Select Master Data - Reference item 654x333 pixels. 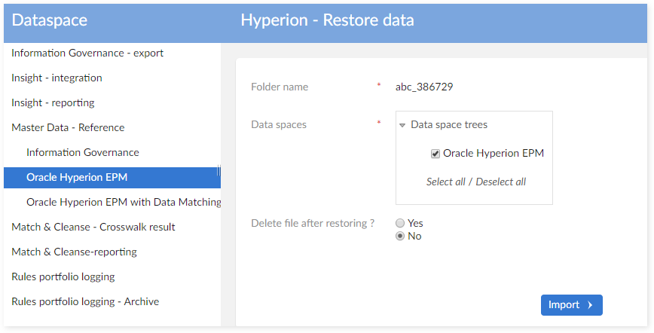[68, 128]
